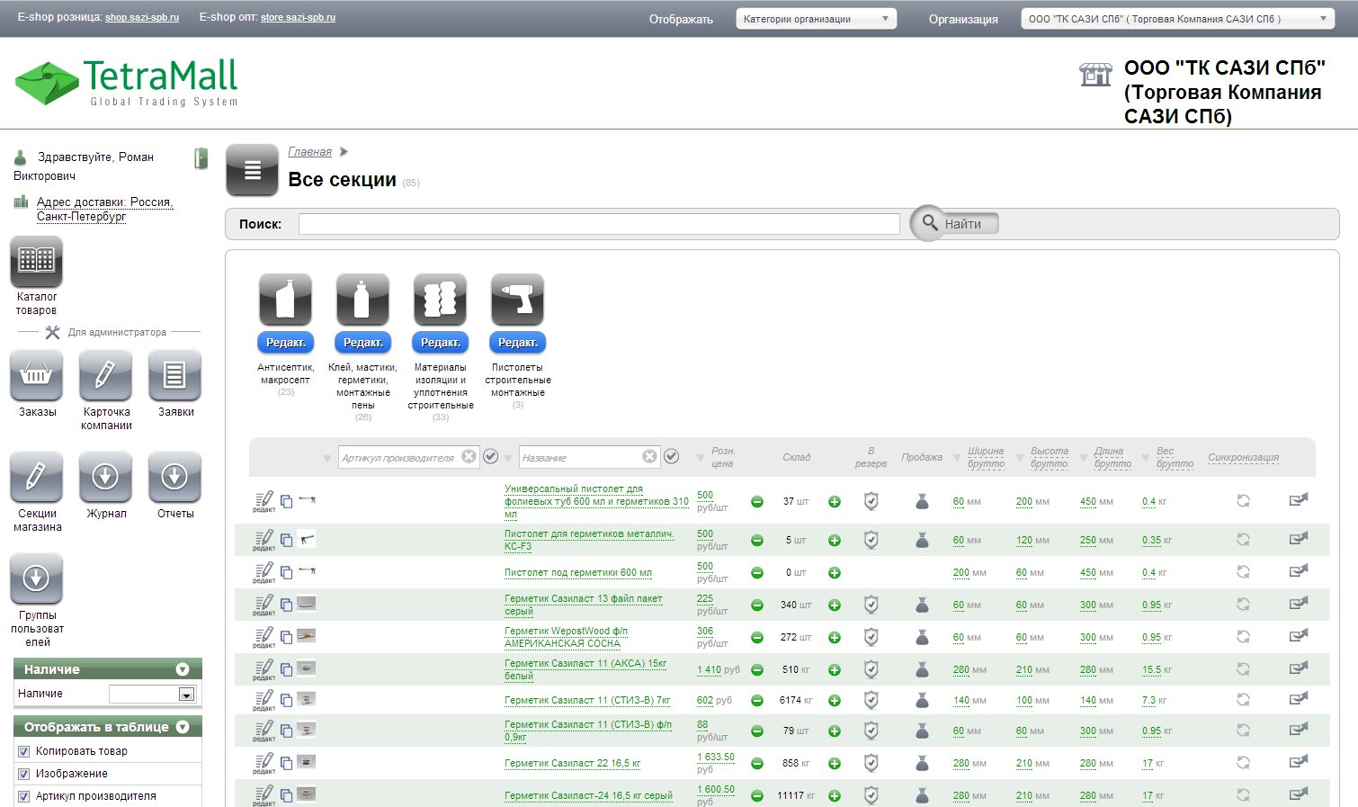Click Редакт. under Антисептик, макросепт
1358x807 pixels.
(286, 343)
